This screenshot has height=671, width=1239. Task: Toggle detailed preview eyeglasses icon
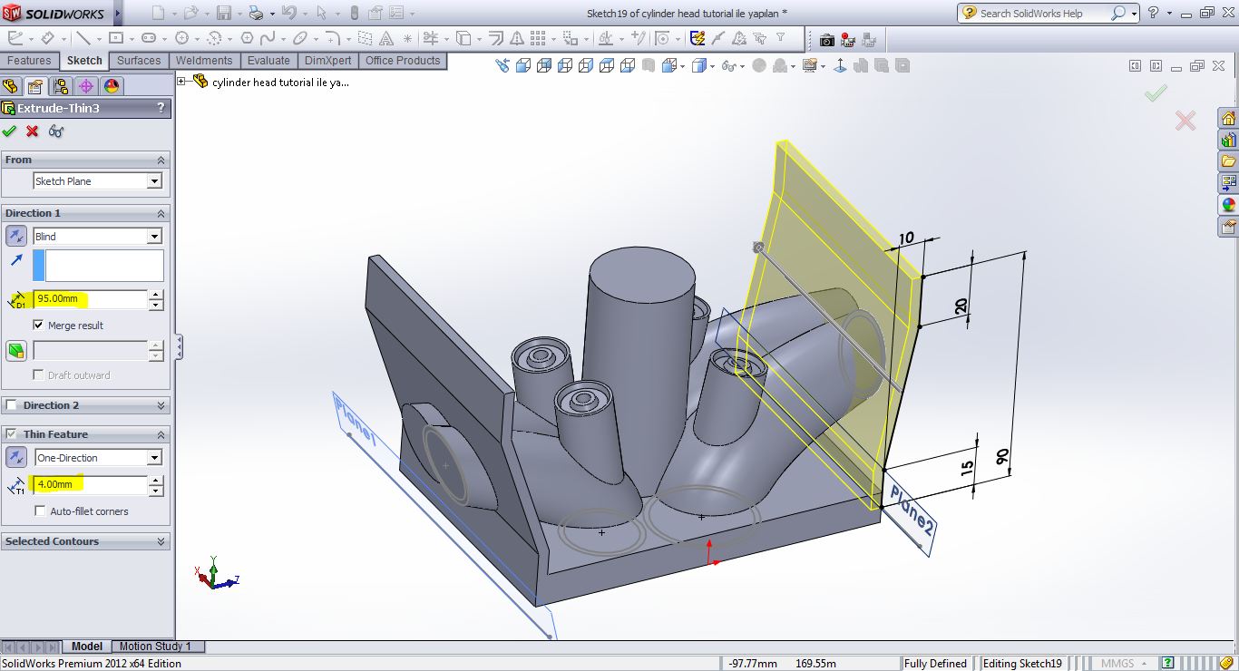(56, 131)
